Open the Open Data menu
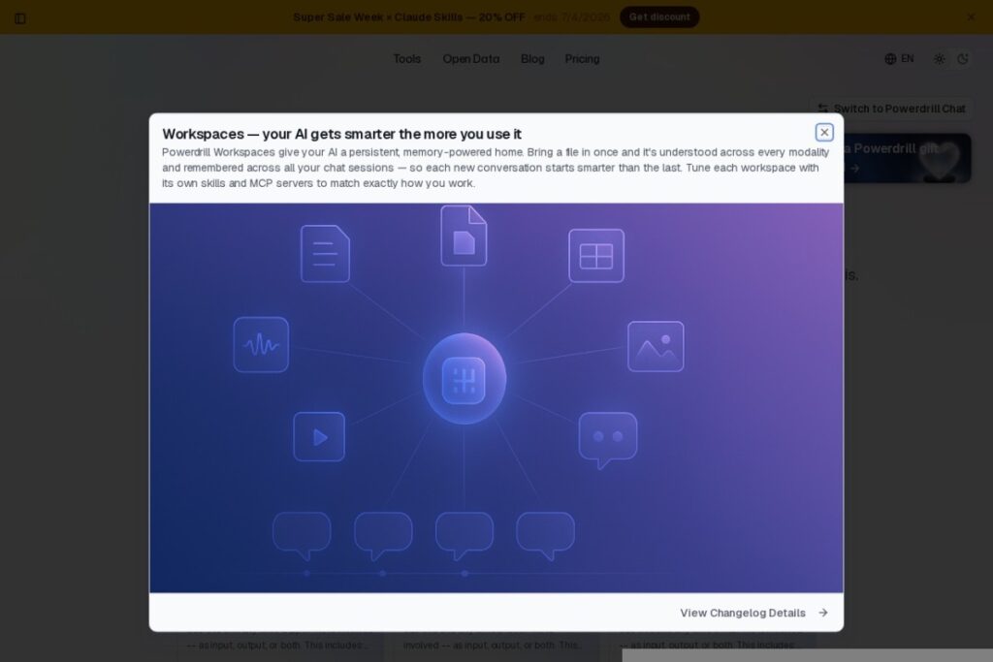Screen dimensions: 993x662 coord(470,59)
